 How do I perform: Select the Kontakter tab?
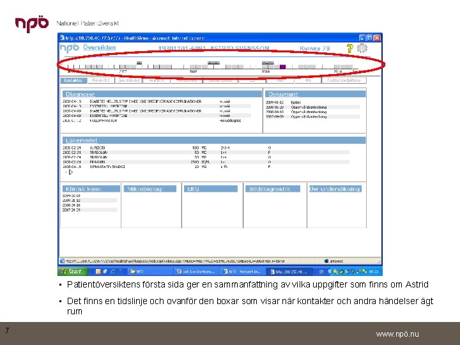(73, 80)
